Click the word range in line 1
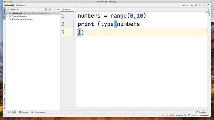The width and height of the screenshot is (214, 120). tap(118, 16)
